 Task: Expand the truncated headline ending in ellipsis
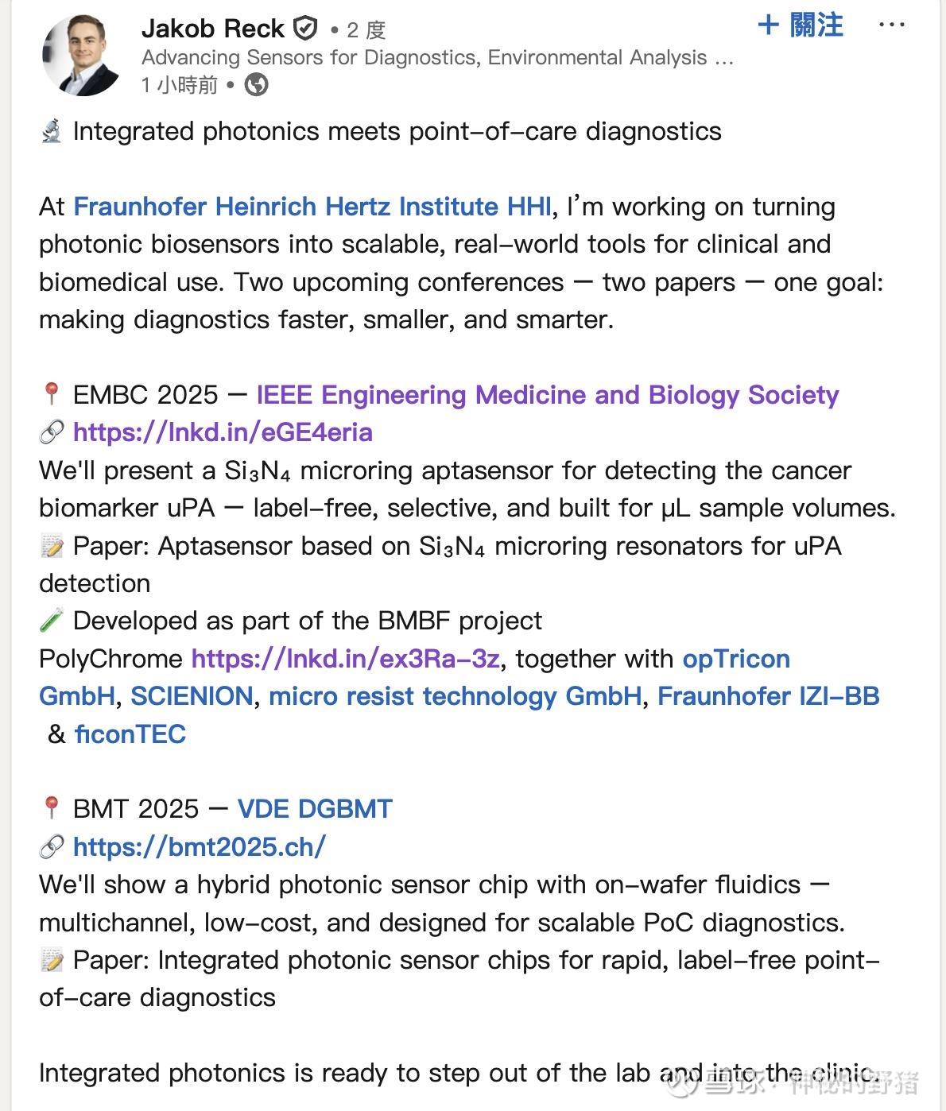(x=723, y=58)
